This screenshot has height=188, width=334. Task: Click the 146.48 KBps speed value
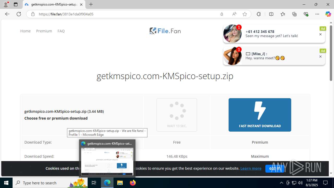click(x=177, y=156)
